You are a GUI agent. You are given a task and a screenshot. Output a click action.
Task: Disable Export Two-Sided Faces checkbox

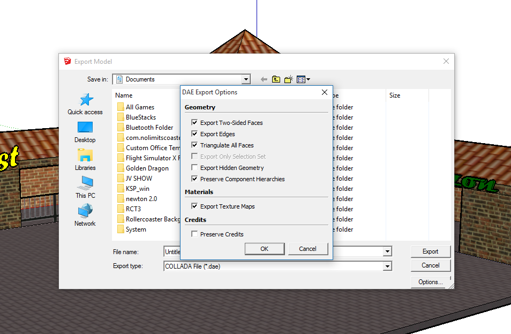tap(194, 123)
